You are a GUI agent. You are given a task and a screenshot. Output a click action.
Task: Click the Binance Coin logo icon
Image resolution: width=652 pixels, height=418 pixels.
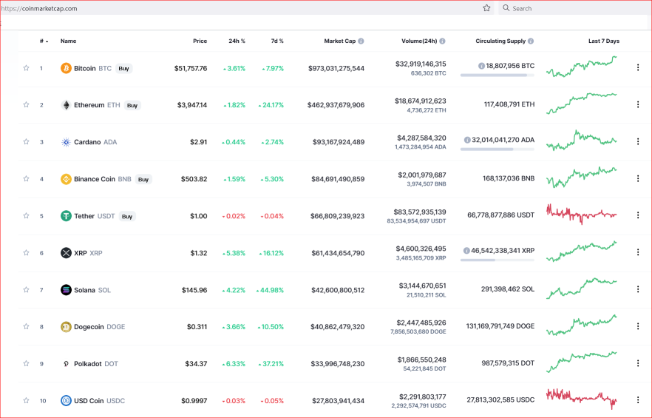(x=66, y=179)
